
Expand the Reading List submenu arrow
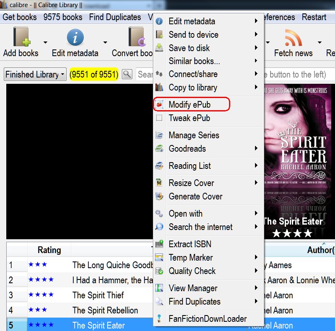pyautogui.click(x=256, y=165)
